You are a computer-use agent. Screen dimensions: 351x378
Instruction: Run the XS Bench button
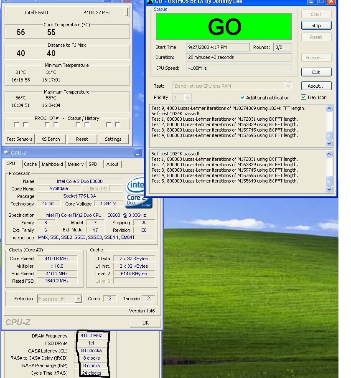pyautogui.click(x=51, y=139)
